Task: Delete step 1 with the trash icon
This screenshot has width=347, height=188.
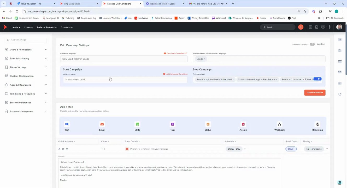Action: pyautogui.click(x=63, y=149)
